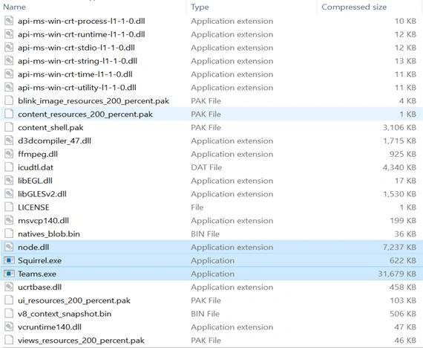Click the msvcp140.dll file icon
The image size is (423, 348).
tap(9, 220)
